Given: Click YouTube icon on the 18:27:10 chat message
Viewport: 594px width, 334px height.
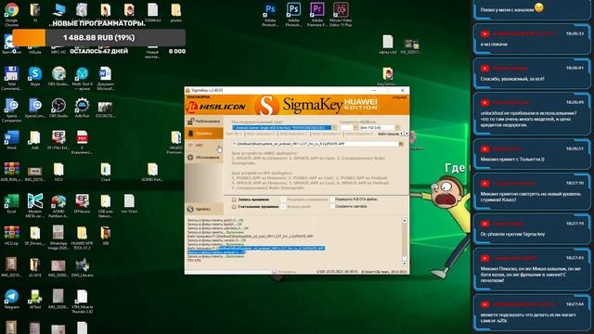Looking at the screenshot, I should coord(484,184).
